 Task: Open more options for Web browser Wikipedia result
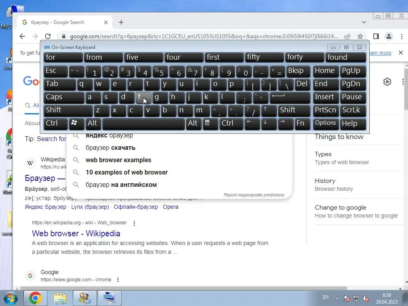coord(134,223)
